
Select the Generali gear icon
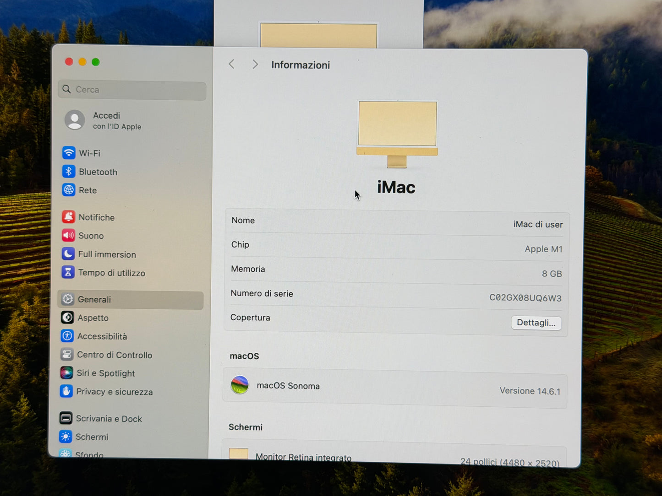[68, 299]
